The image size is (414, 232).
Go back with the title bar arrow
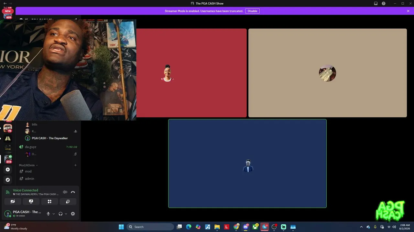click(x=5, y=4)
